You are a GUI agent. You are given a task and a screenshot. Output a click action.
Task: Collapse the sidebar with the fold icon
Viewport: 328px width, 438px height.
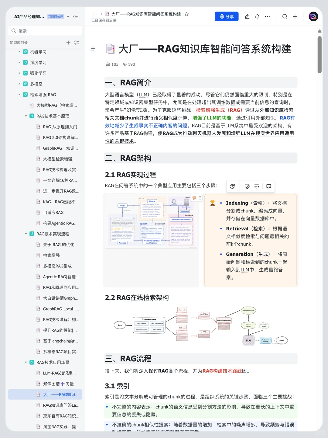pos(76,16)
